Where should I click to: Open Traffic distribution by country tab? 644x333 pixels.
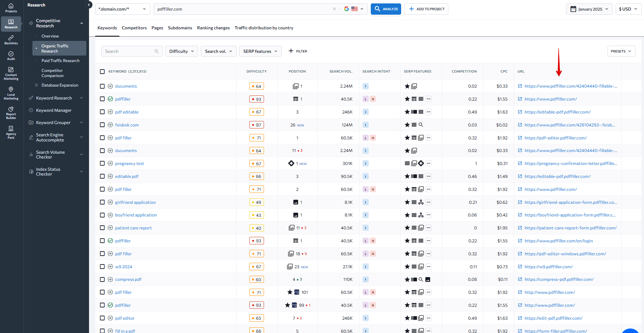coord(264,28)
